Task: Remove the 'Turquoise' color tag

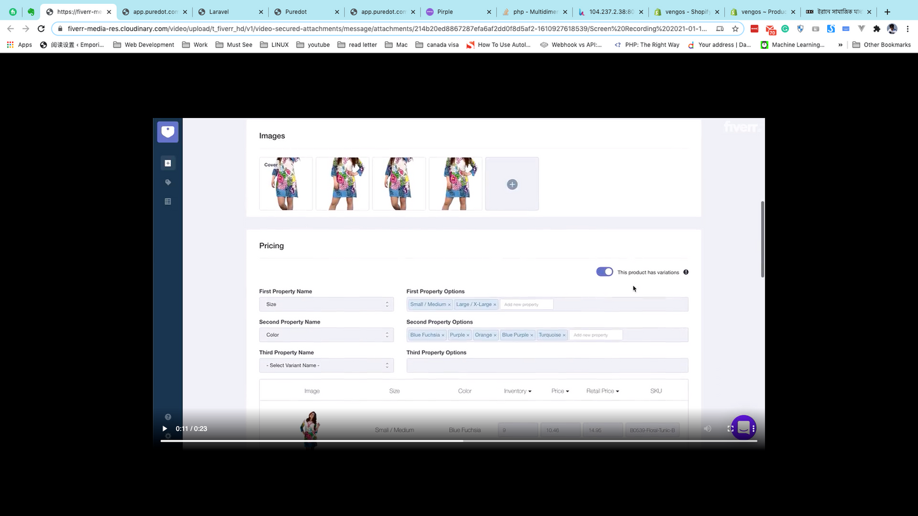Action: [564, 335]
